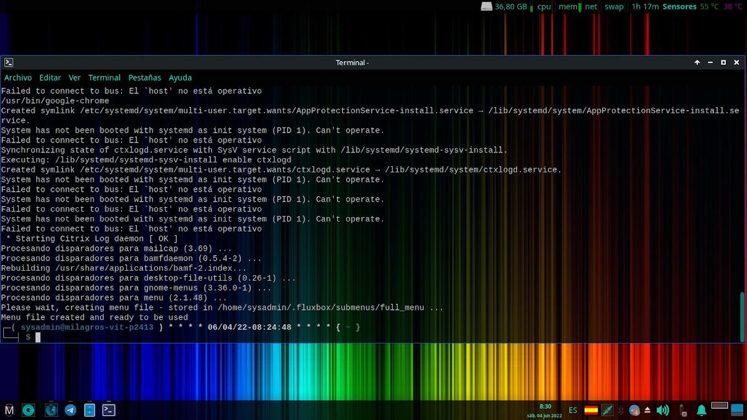Open the Archivo menu
The height and width of the screenshot is (420, 747).
[18, 77]
